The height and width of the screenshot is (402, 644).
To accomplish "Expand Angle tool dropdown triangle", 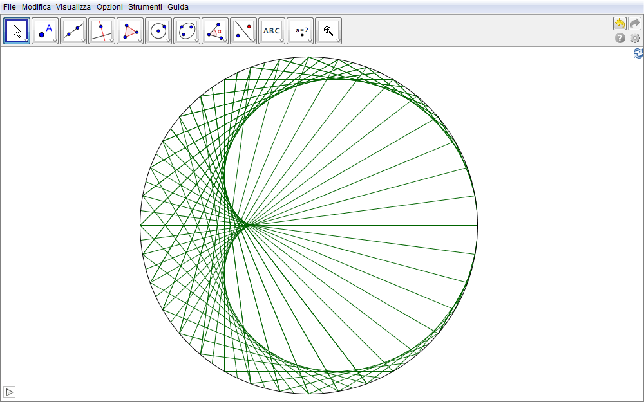I will point(225,41).
